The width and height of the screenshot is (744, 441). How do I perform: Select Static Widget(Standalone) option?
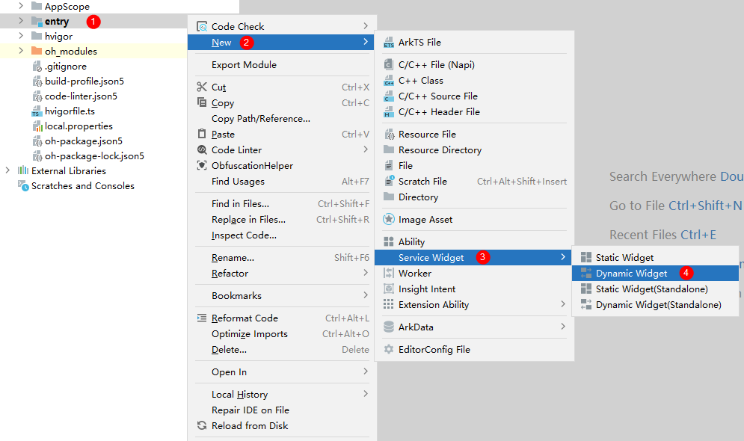coord(651,289)
